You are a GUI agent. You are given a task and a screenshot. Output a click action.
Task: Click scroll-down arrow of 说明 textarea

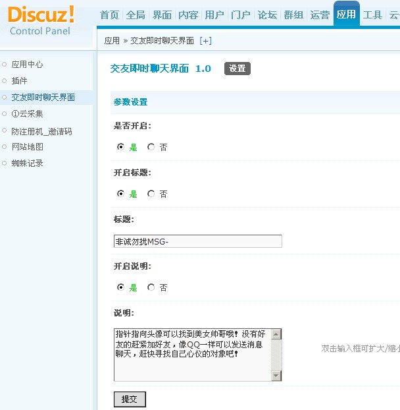pyautogui.click(x=276, y=376)
